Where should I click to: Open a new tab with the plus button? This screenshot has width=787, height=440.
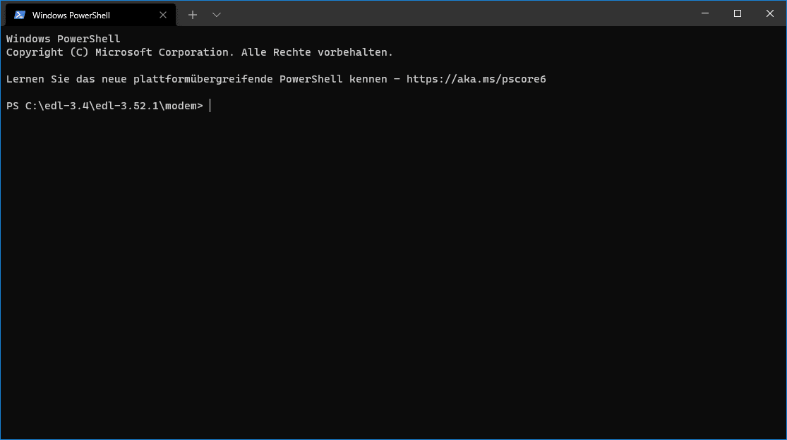pyautogui.click(x=193, y=15)
